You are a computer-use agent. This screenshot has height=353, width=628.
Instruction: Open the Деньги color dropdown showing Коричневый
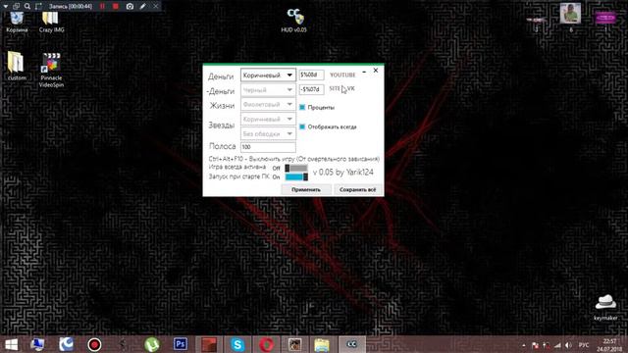click(268, 76)
